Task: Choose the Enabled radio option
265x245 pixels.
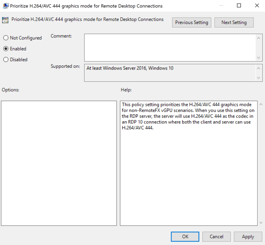Action: point(6,49)
